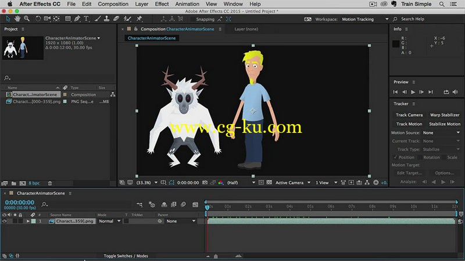The height and width of the screenshot is (261, 465).
Task: Open the channel and color management icon
Action: click(221, 183)
